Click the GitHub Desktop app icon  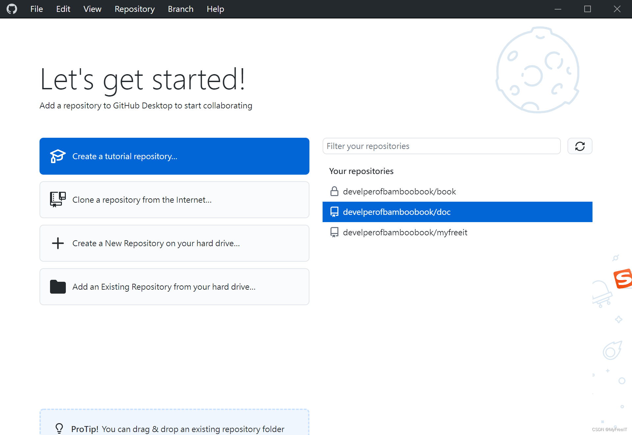coord(13,9)
